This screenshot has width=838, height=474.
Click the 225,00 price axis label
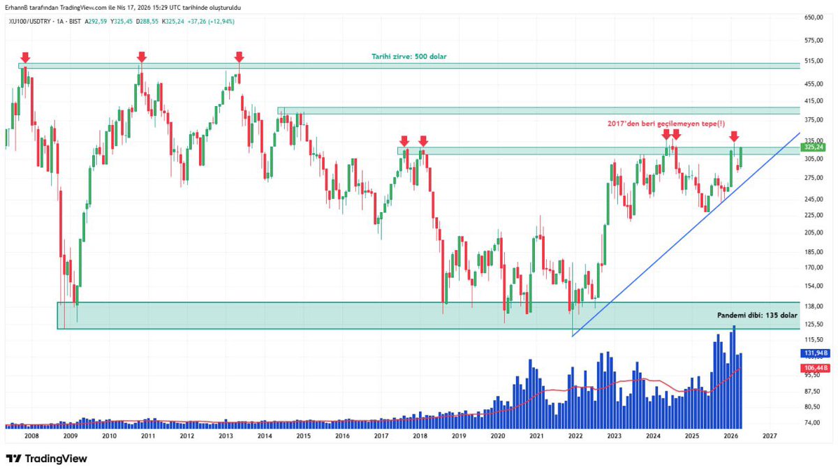813,215
